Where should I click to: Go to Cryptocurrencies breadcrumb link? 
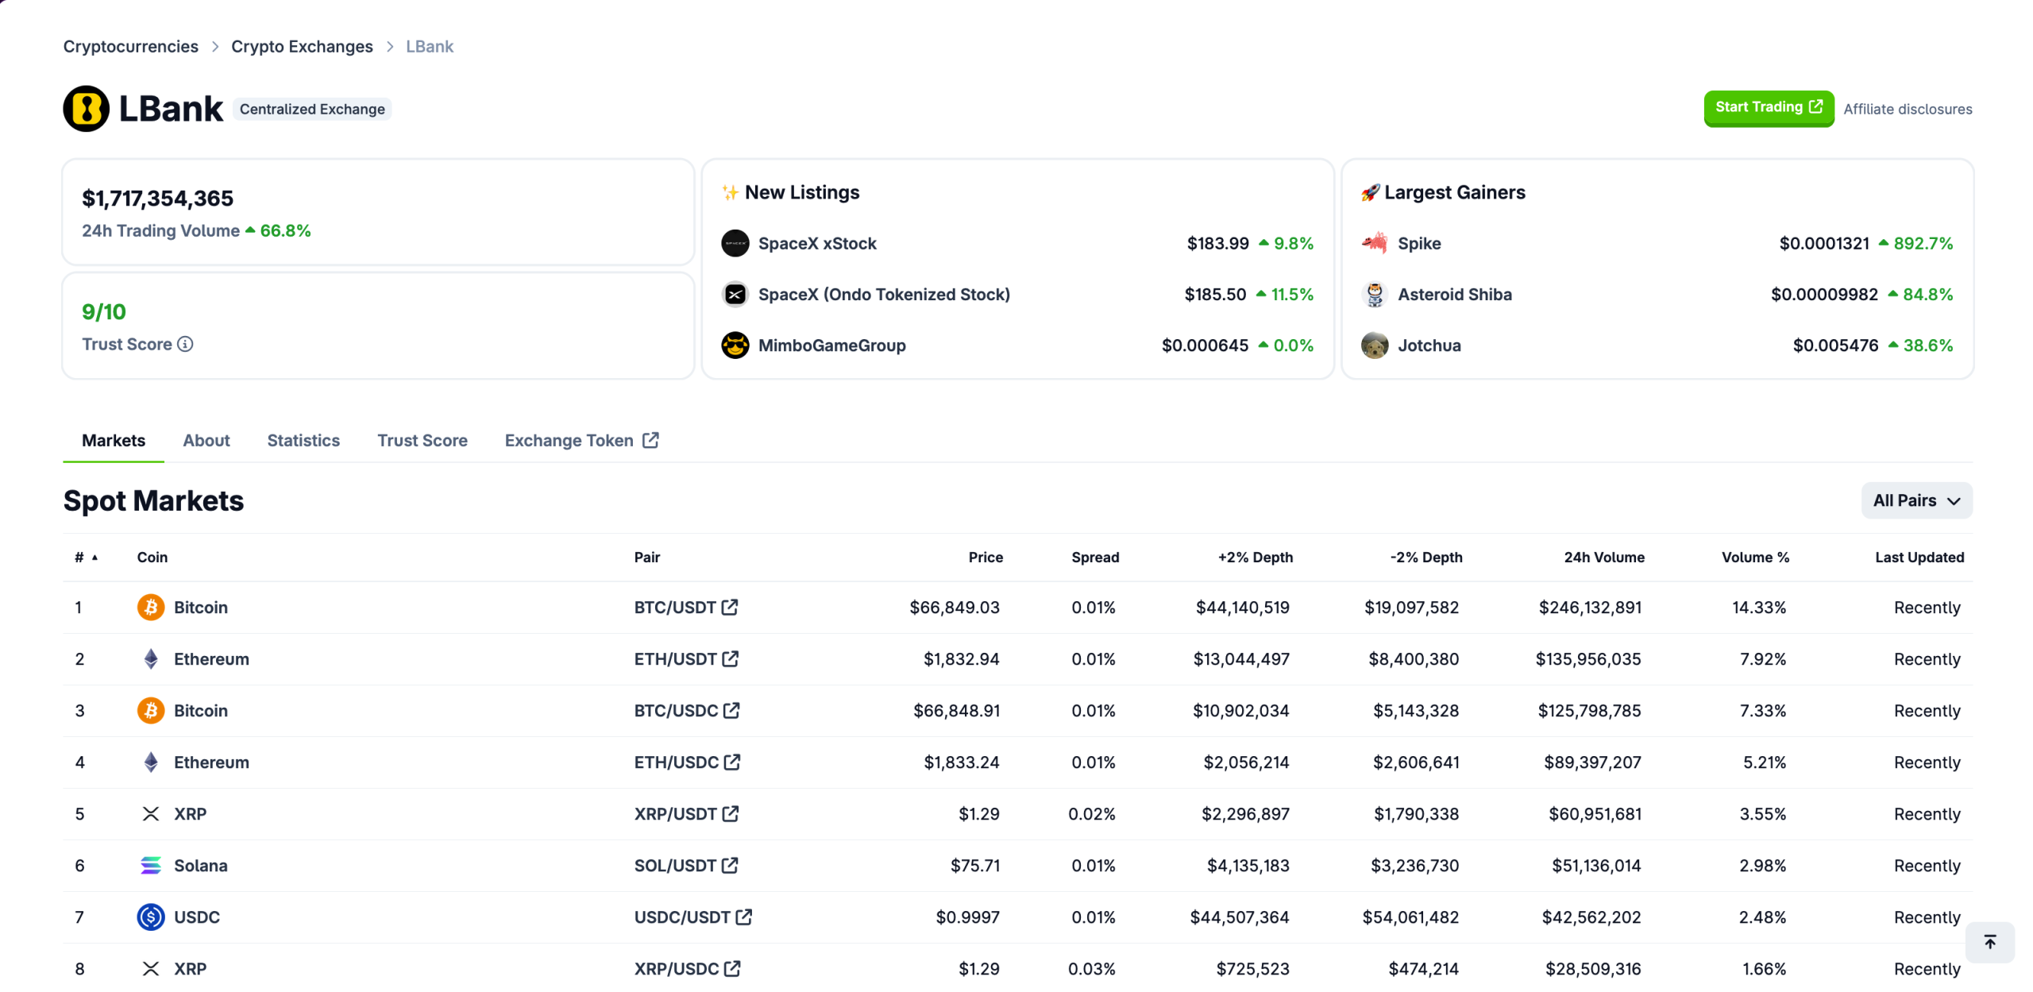131,47
